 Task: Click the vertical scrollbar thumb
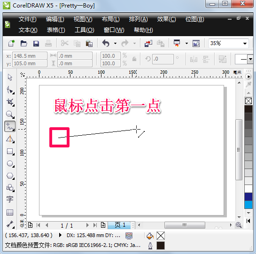pos(239,149)
